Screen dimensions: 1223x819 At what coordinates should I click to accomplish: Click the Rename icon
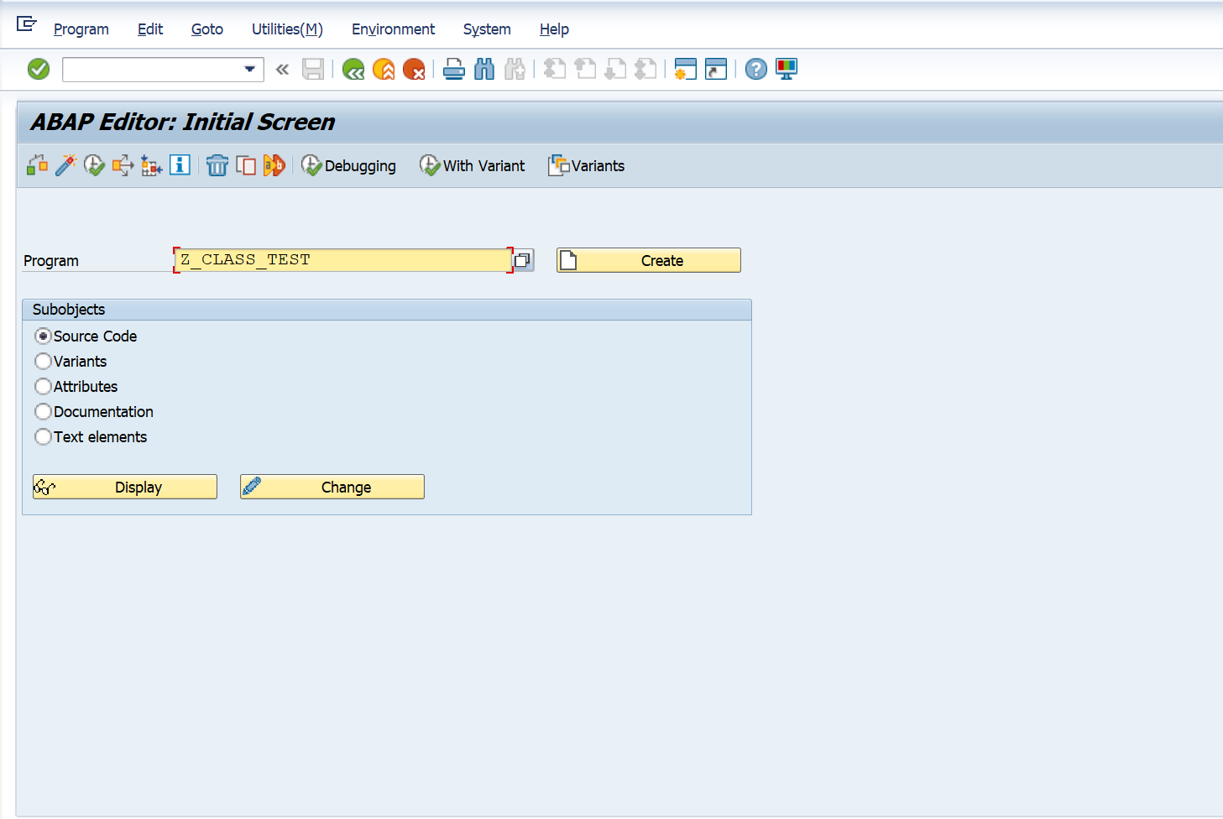click(x=274, y=165)
